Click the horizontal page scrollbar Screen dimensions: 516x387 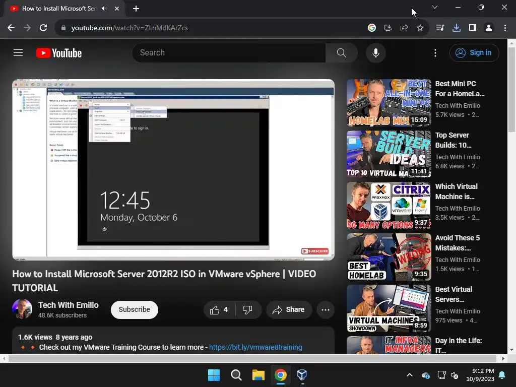click(252, 358)
